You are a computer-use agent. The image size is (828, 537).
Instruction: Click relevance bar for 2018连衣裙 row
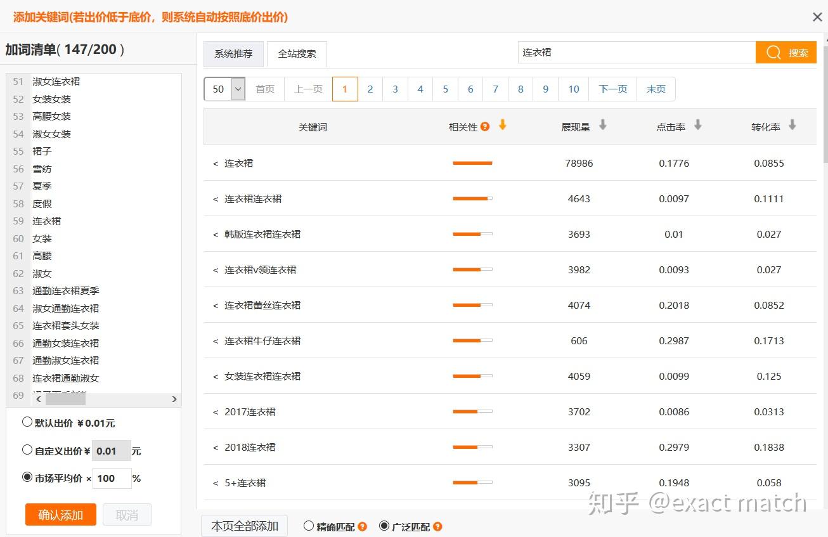pyautogui.click(x=472, y=448)
